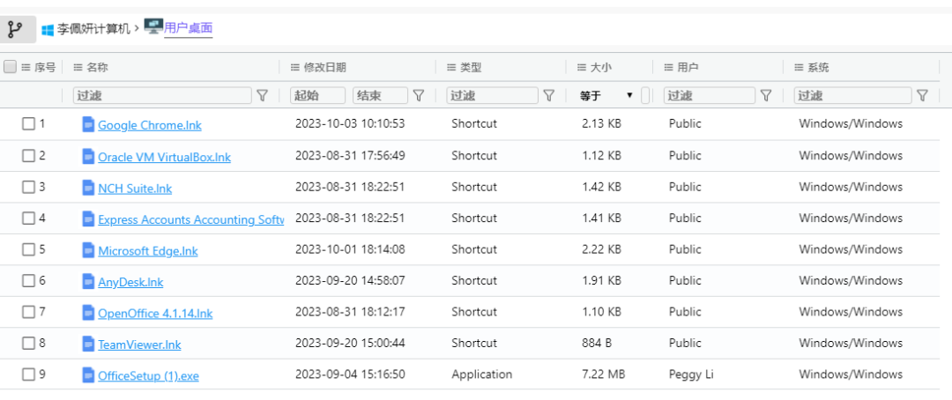Click file icon of NCH Suite.lnk
This screenshot has width=952, height=400.
89,188
